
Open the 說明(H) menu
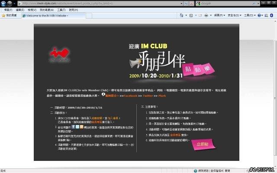tap(73, 10)
